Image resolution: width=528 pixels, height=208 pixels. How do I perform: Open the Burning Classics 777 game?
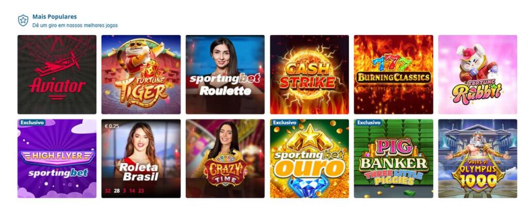click(393, 75)
